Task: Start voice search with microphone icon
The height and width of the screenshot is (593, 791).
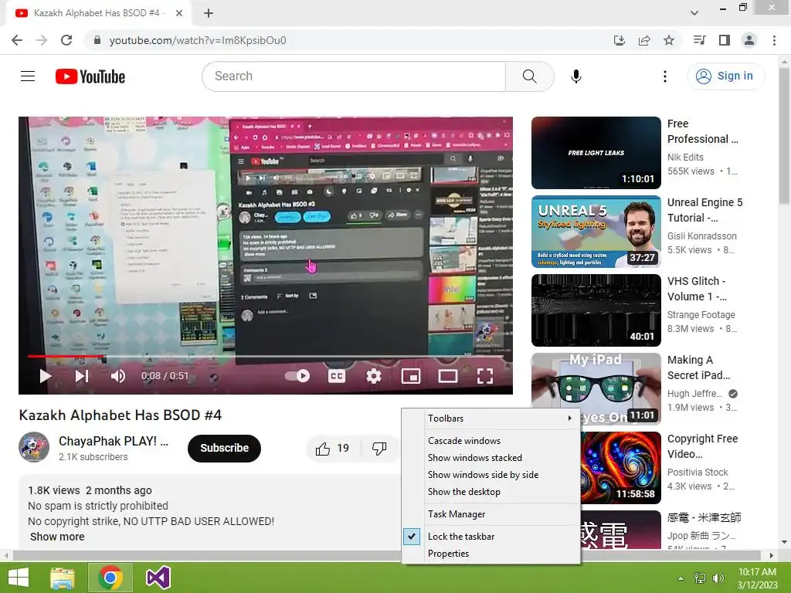Action: pos(575,76)
